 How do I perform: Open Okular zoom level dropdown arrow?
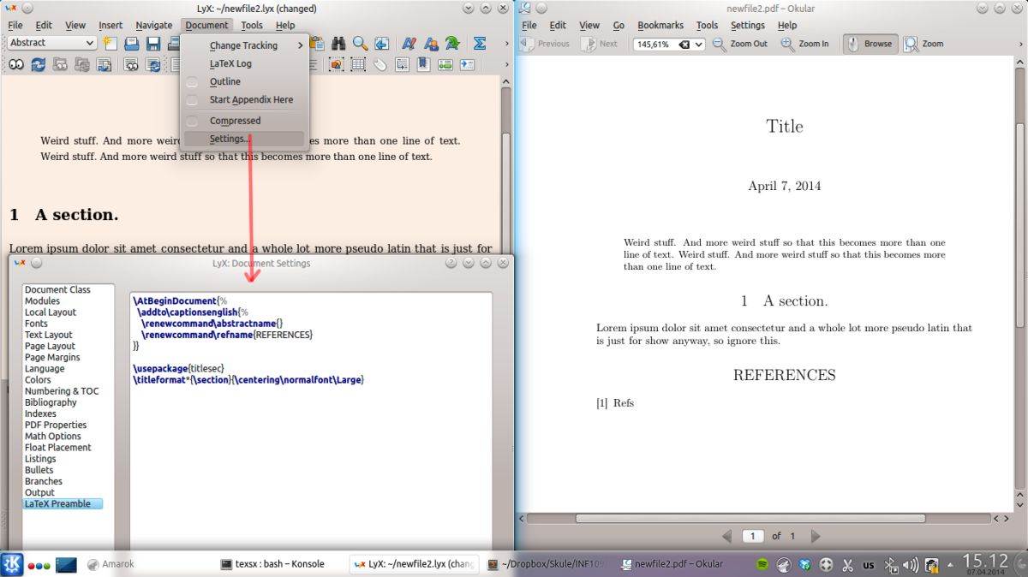[x=700, y=44]
